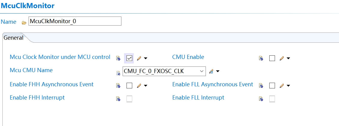Viewport: 339px width, 126px height.
Task: Click the reference edit icon beside CMU dropdown
Action: pos(211,72)
